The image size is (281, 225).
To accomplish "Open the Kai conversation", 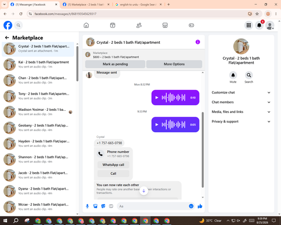I will (38, 64).
